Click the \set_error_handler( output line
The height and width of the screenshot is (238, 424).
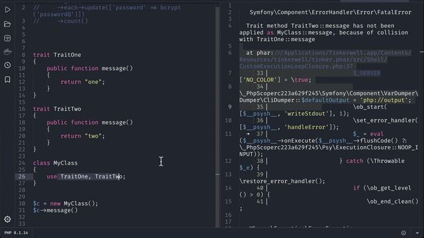(x=386, y=120)
